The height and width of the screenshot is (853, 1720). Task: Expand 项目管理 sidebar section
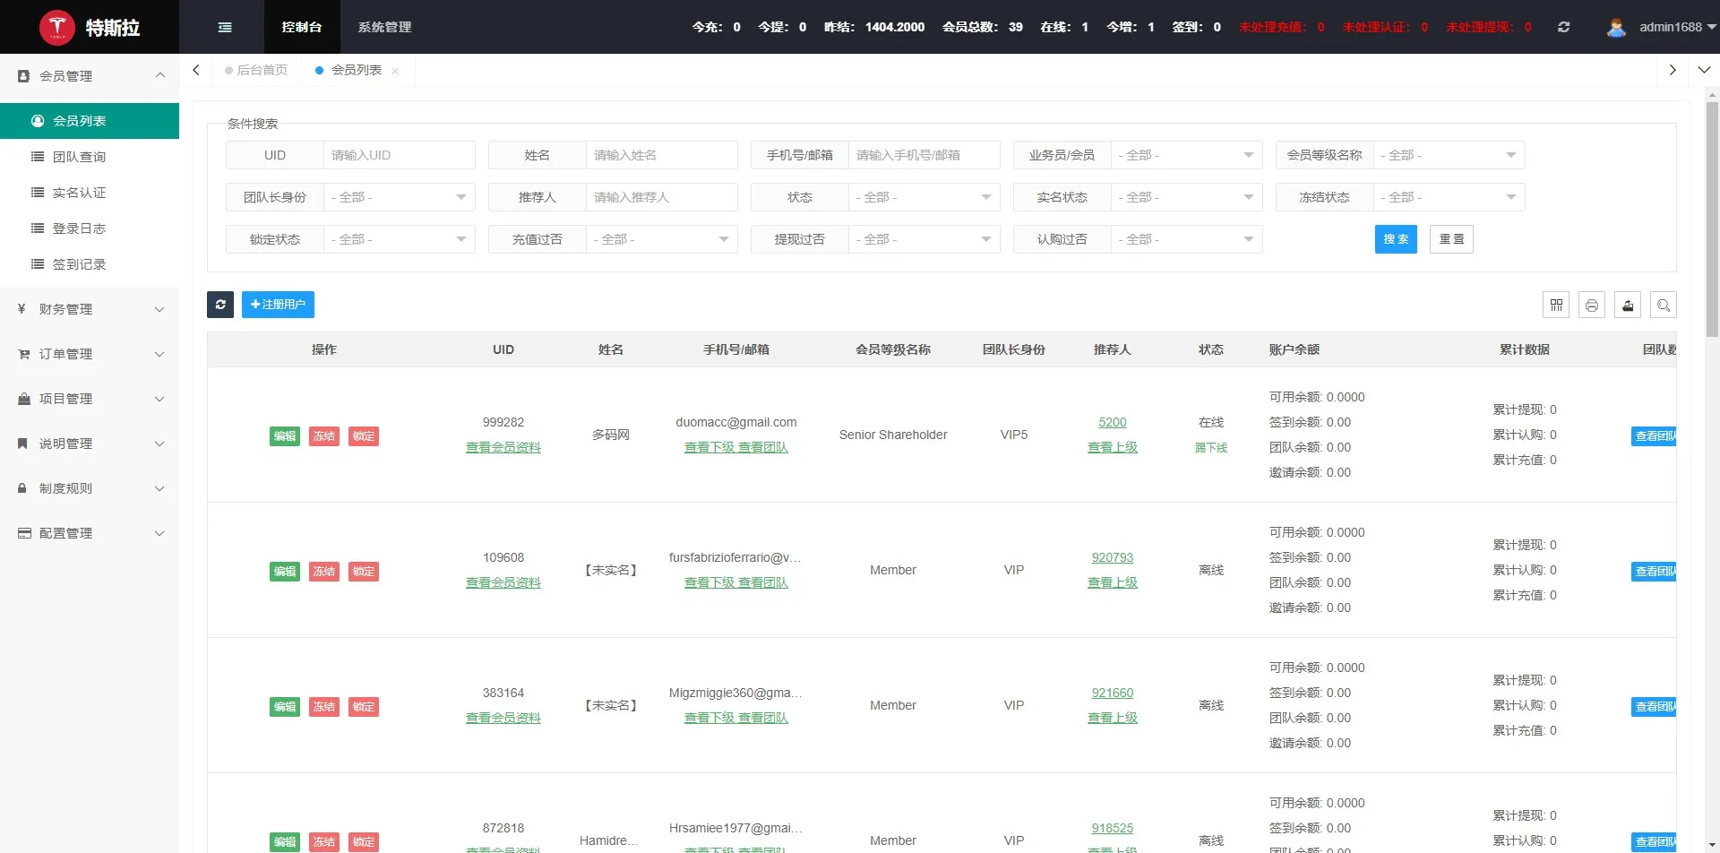pos(90,399)
